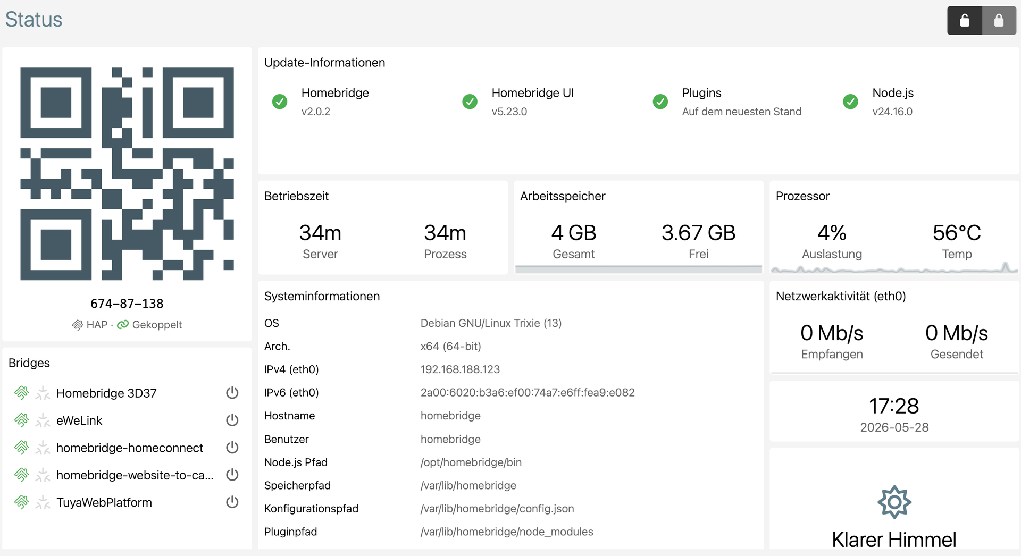Restart the eWeLink bridge
The height and width of the screenshot is (556, 1021).
[232, 420]
